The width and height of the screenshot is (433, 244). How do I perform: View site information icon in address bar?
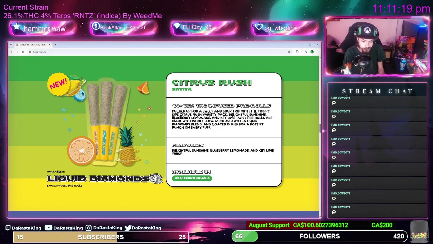click(30, 52)
